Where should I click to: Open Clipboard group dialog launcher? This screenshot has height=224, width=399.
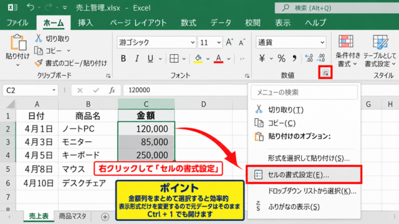pos(108,76)
